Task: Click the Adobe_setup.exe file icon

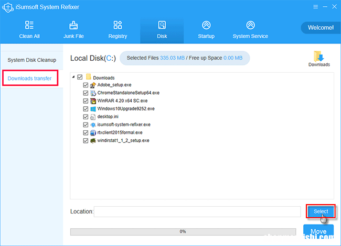Action: [93, 85]
